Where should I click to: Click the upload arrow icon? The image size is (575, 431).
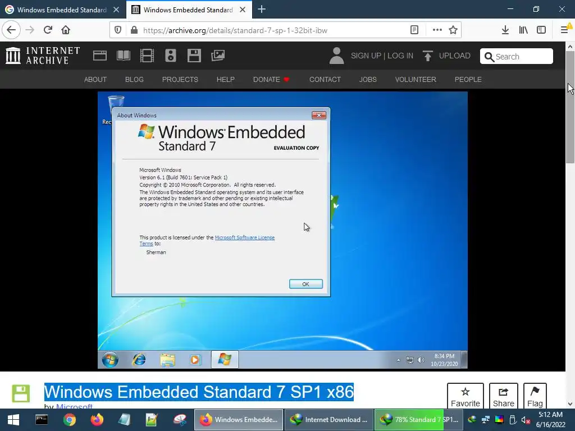pos(427,56)
